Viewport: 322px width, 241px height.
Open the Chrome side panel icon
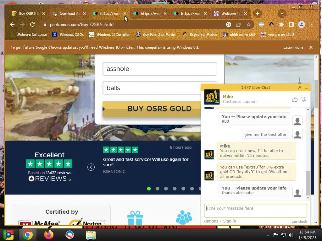click(291, 24)
